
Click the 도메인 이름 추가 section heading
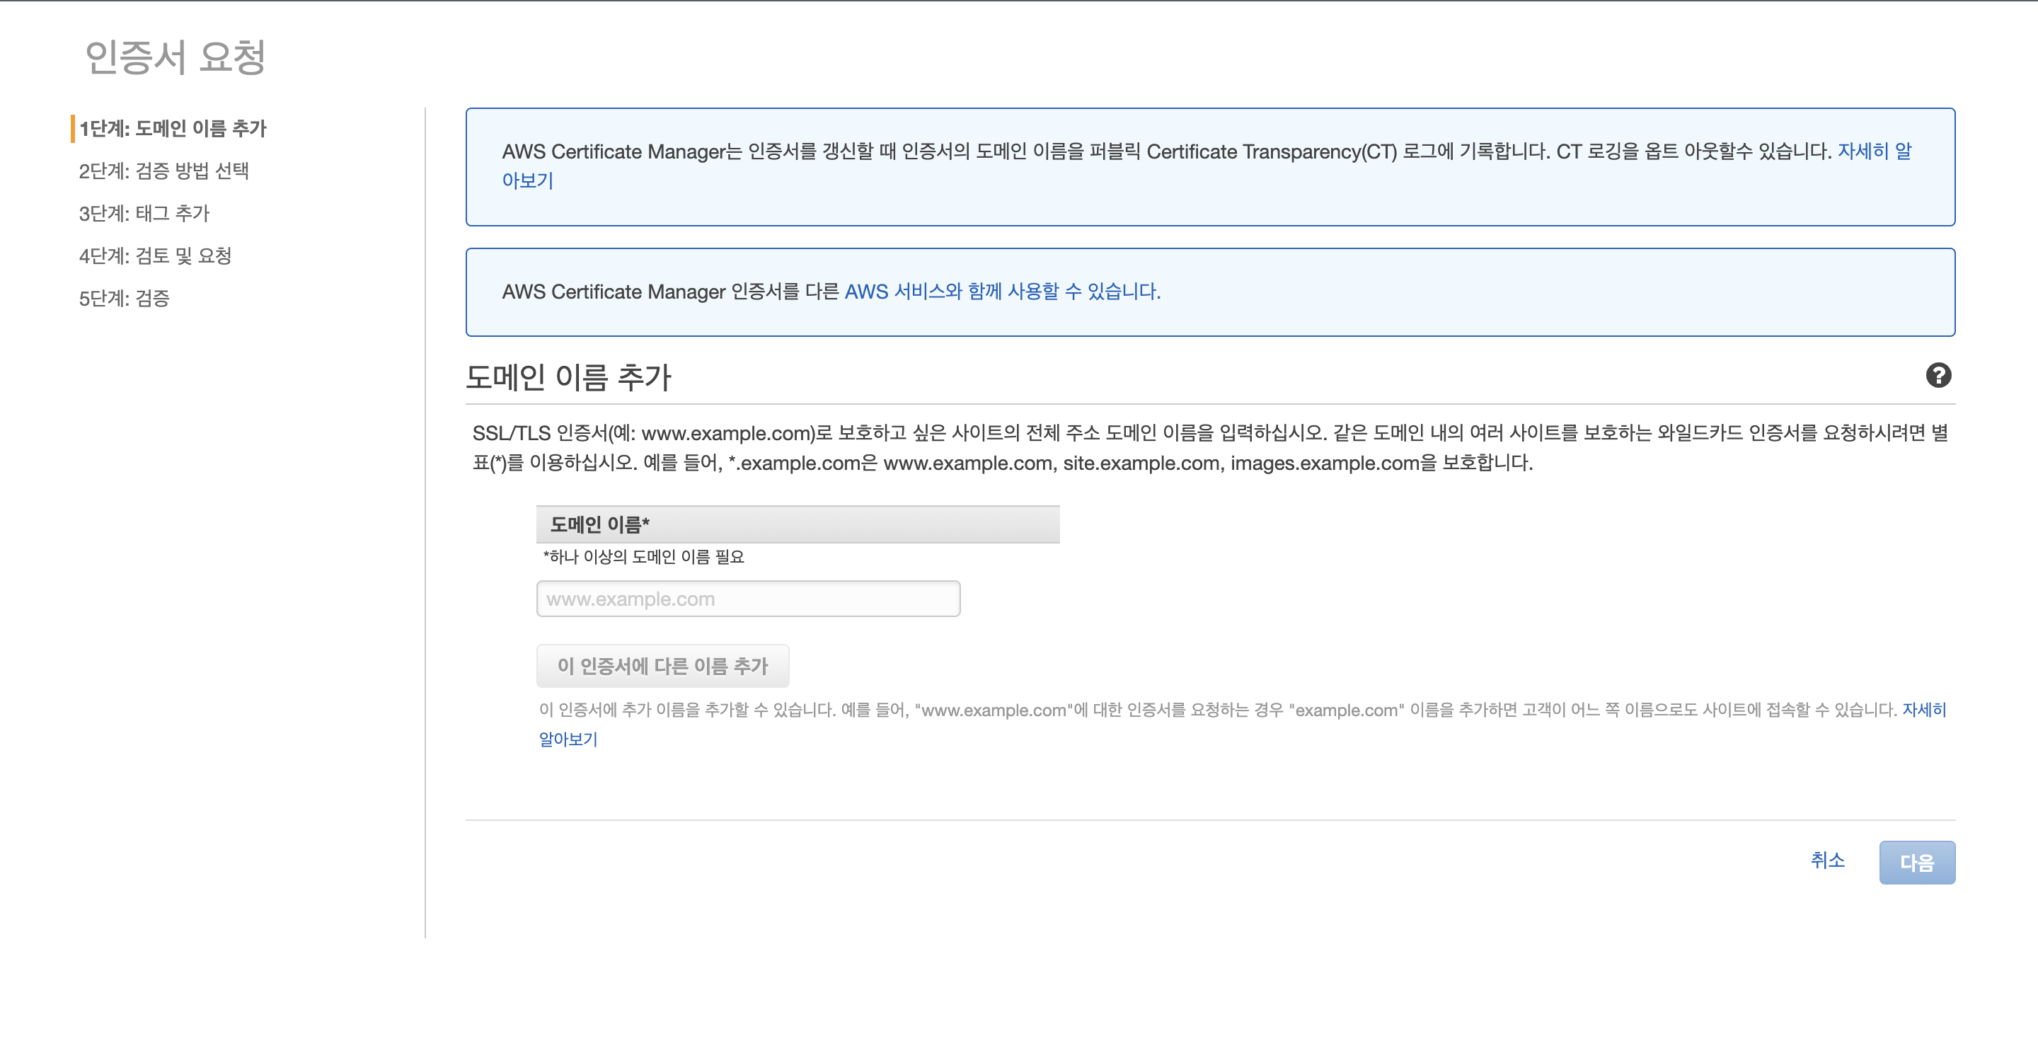click(x=568, y=377)
